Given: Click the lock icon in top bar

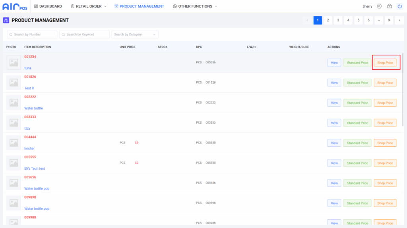Looking at the screenshot, I should (390, 6).
